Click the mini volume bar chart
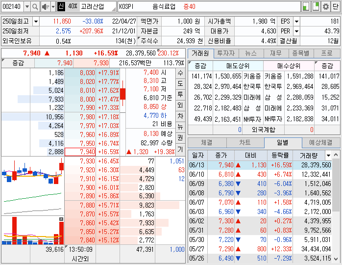 pyautogui.click(x=33, y=230)
